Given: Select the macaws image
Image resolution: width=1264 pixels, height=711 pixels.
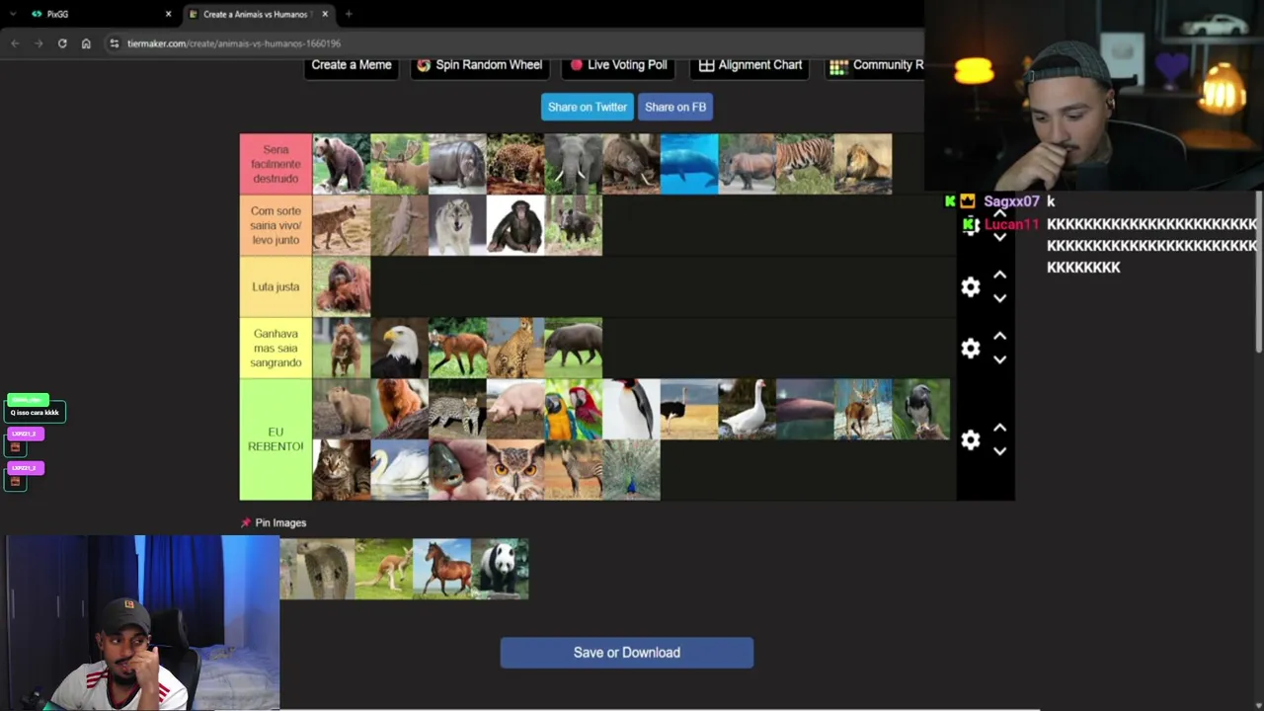Looking at the screenshot, I should [x=574, y=409].
